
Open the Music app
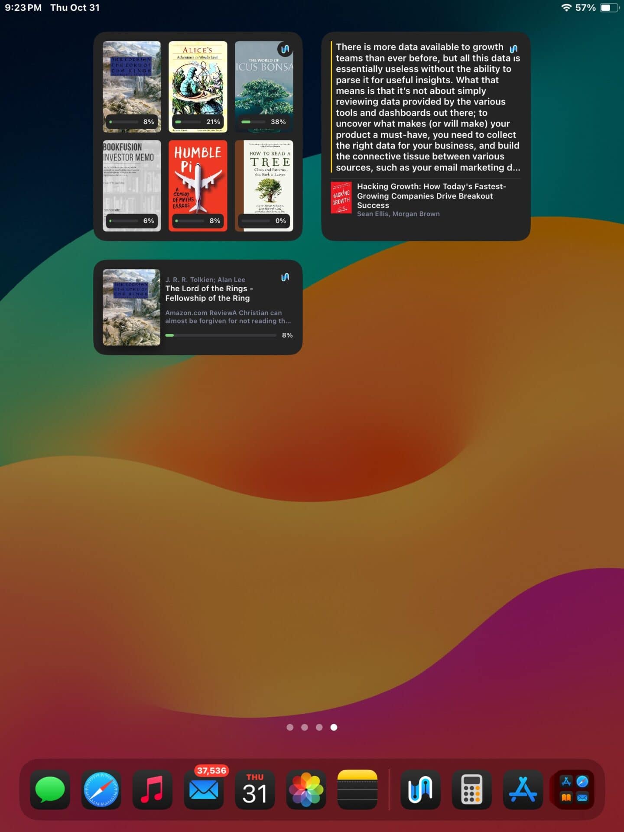pyautogui.click(x=153, y=790)
